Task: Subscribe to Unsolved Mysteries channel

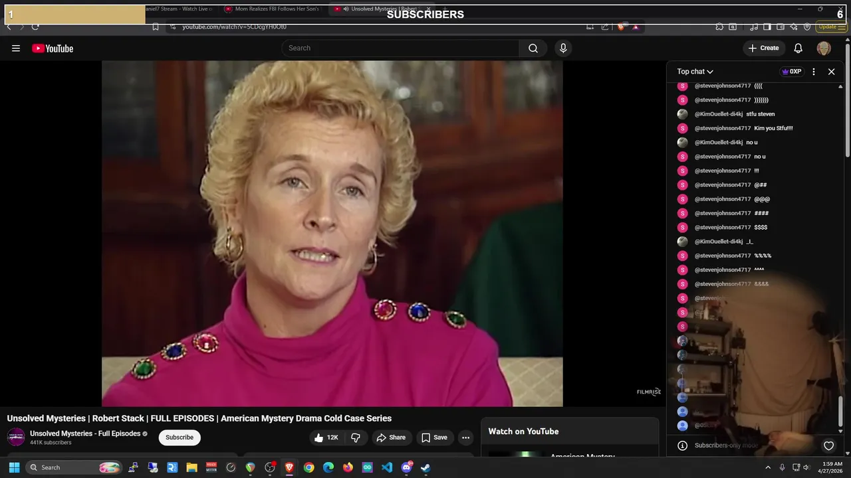Action: coord(180,438)
